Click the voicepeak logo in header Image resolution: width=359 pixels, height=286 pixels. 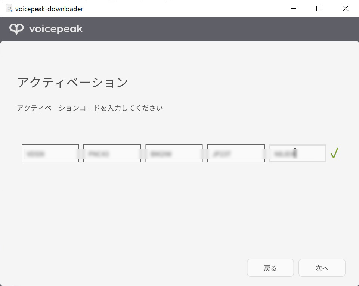click(x=46, y=29)
